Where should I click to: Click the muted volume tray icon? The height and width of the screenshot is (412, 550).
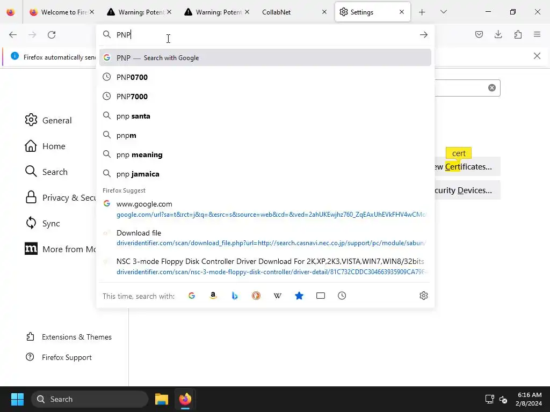click(503, 399)
